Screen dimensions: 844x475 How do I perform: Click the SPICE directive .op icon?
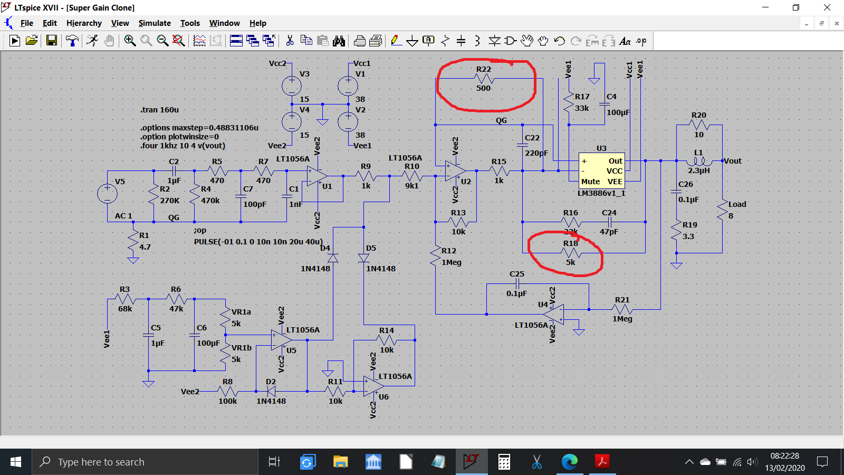(641, 41)
